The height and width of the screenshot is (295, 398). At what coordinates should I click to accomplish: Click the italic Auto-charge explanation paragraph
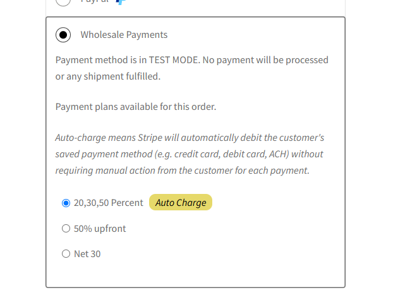[x=190, y=154]
